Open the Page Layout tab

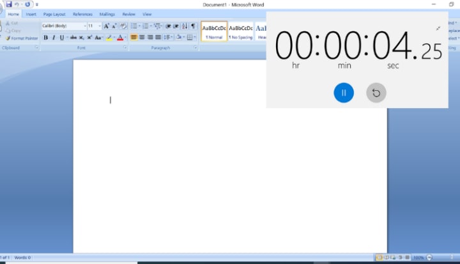click(x=54, y=14)
